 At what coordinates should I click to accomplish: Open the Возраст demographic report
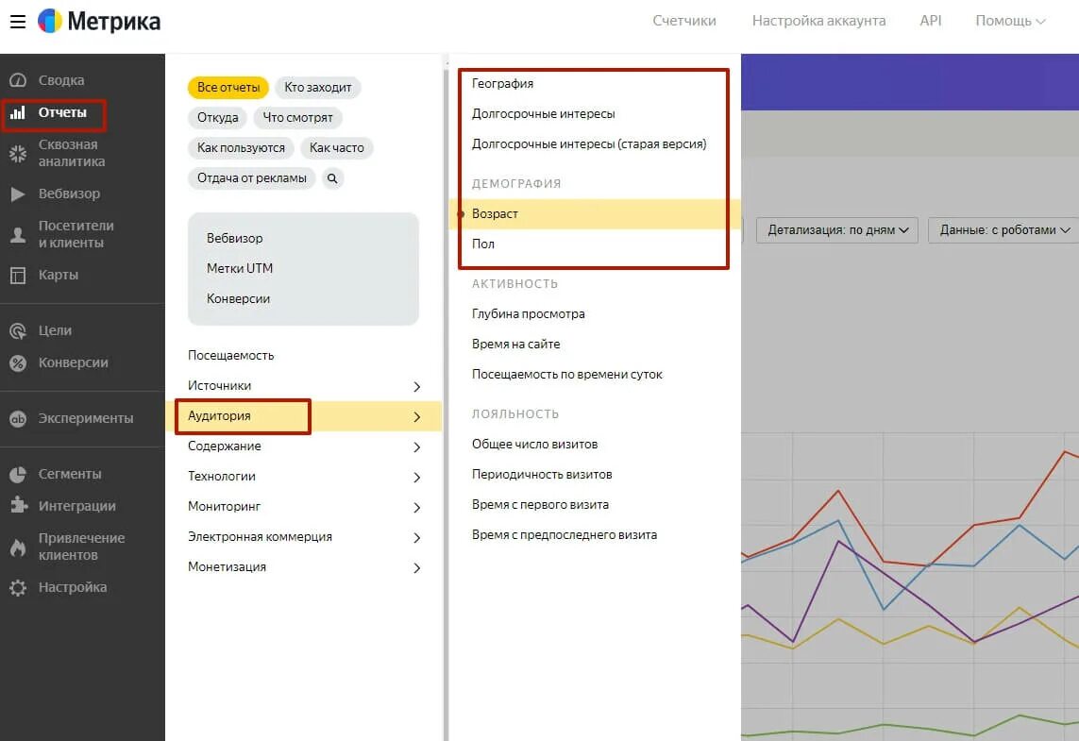pyautogui.click(x=495, y=214)
